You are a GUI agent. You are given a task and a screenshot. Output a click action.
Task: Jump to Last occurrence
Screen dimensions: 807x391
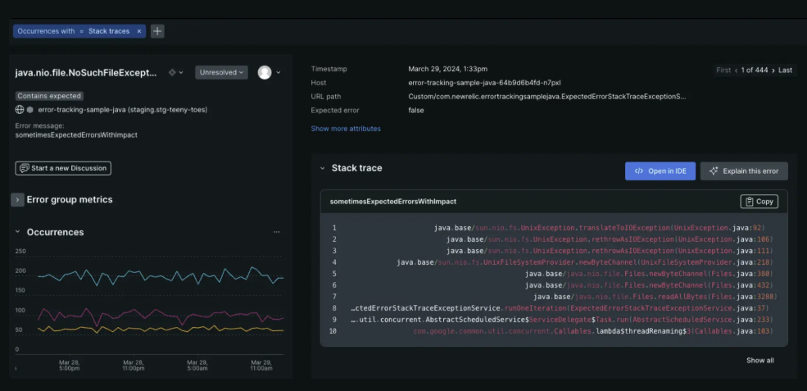(x=786, y=70)
